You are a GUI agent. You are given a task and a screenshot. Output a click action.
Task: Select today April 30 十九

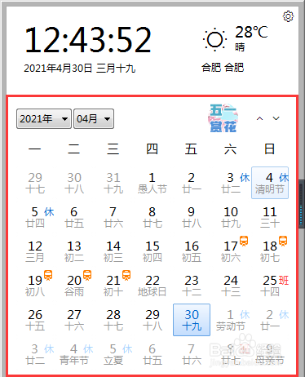pyautogui.click(x=192, y=320)
